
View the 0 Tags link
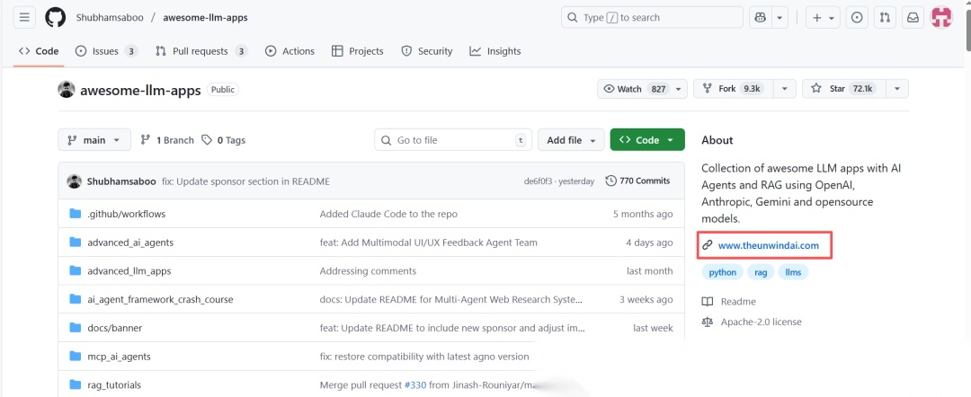point(224,140)
